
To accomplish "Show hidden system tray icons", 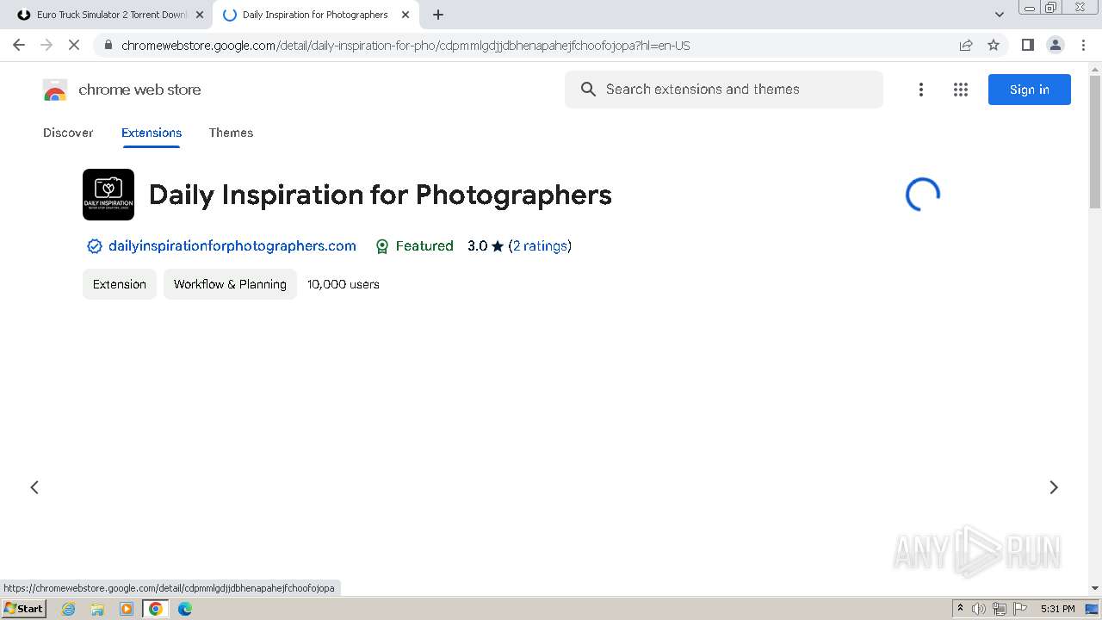I will [x=961, y=609].
